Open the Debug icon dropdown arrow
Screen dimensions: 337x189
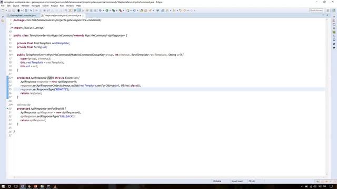[x=103, y=10]
